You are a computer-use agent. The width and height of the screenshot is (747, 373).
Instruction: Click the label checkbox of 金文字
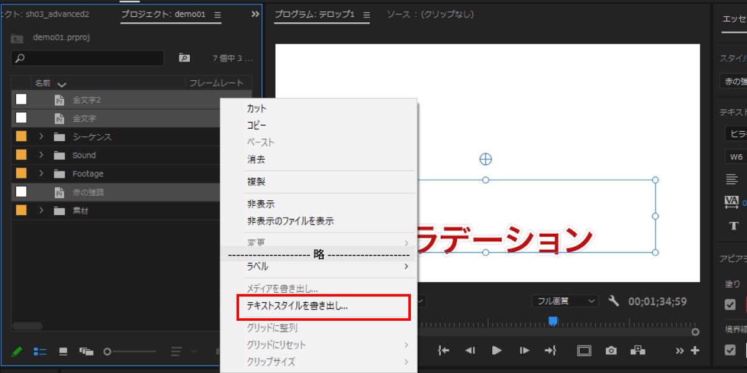coord(21,117)
